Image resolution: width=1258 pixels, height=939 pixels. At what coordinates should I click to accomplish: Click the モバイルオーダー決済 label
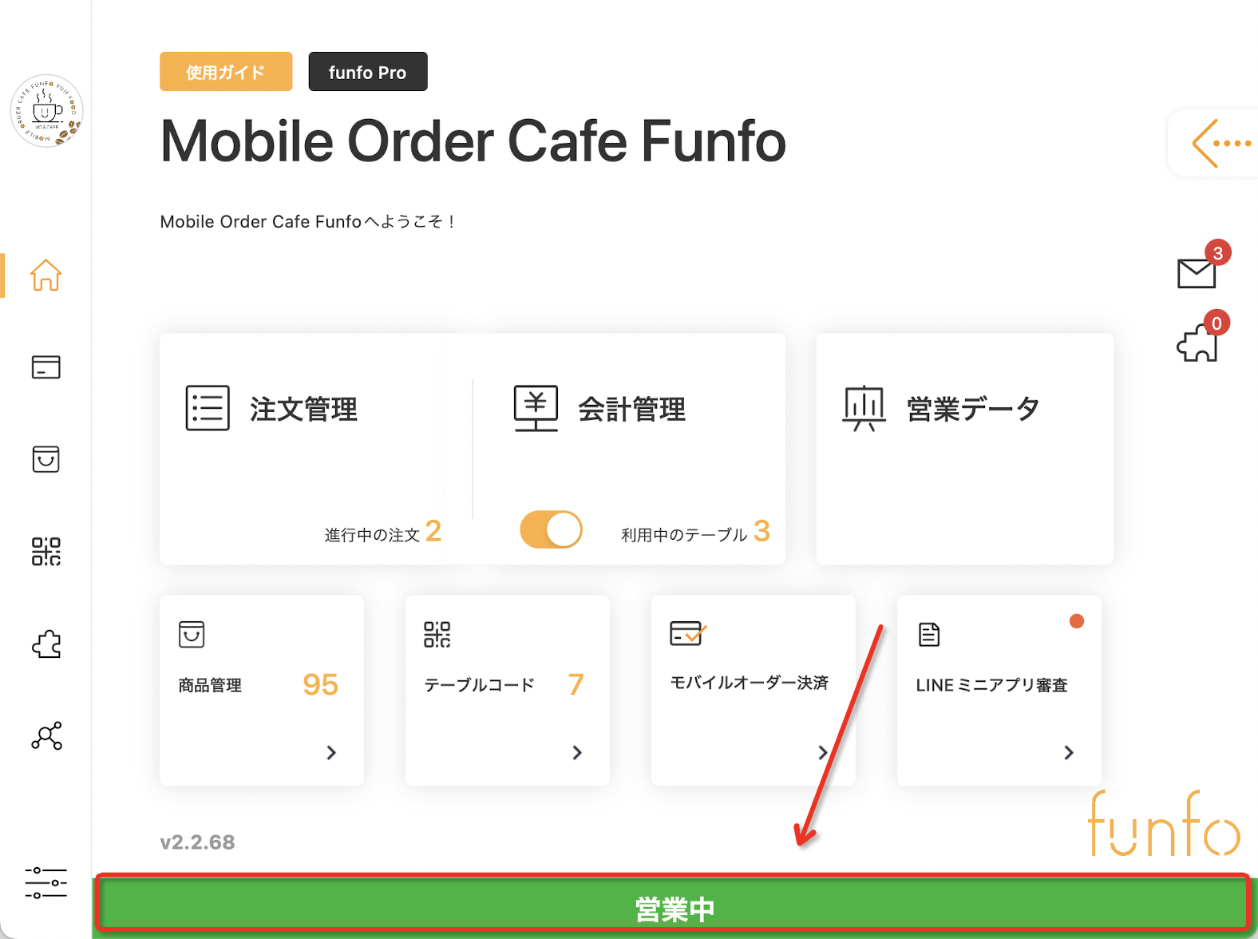click(750, 683)
